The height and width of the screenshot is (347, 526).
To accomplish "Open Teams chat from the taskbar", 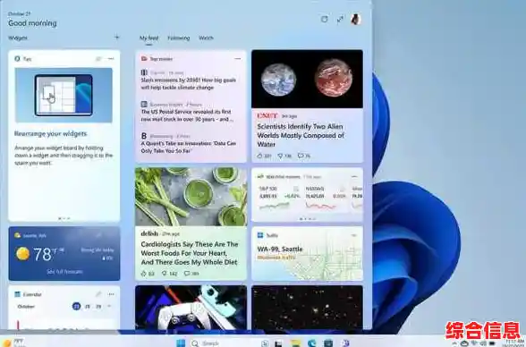I will click(x=345, y=343).
